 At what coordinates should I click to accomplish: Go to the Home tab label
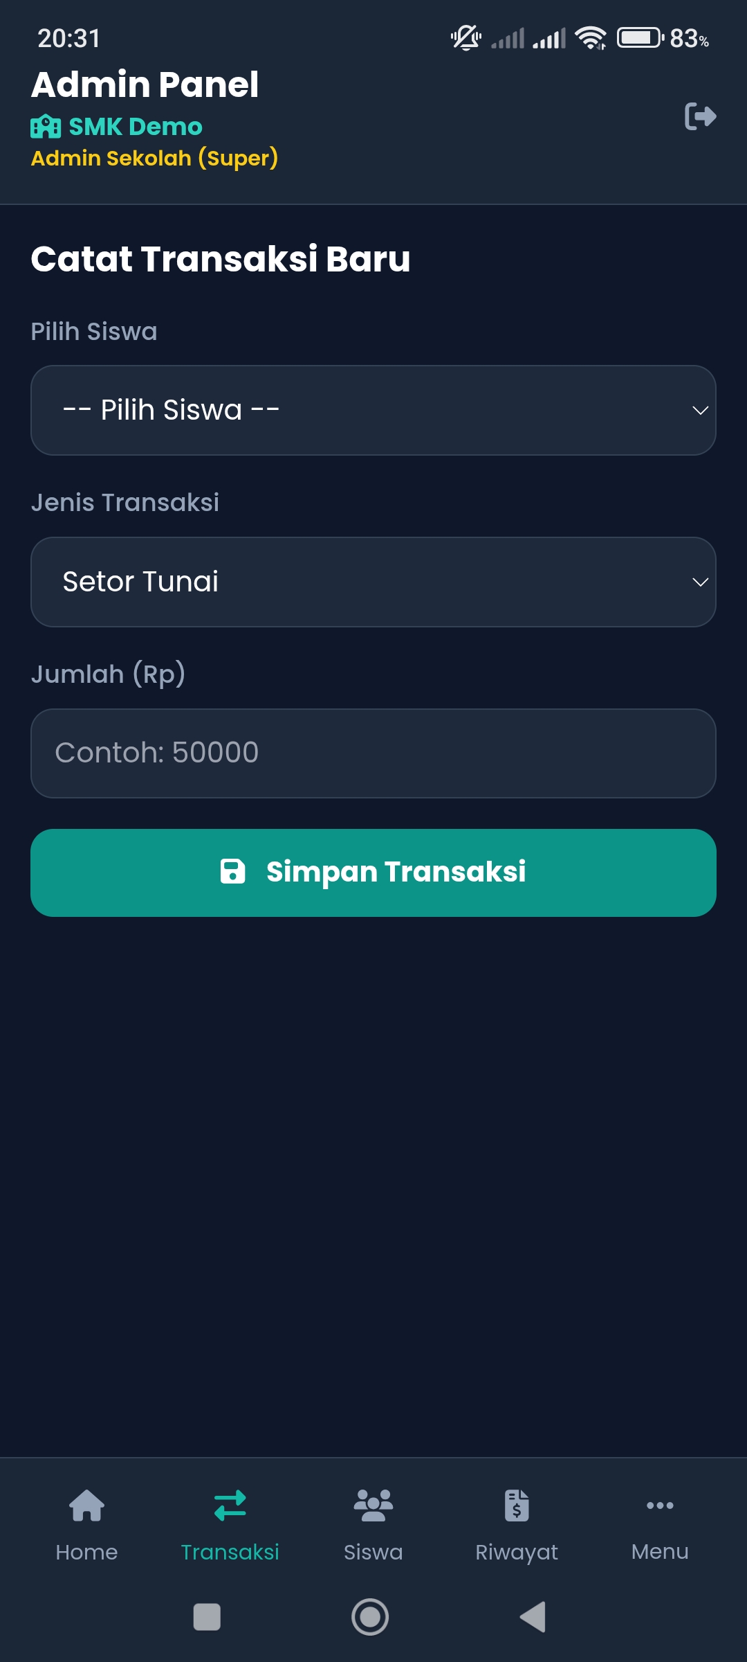(x=86, y=1552)
